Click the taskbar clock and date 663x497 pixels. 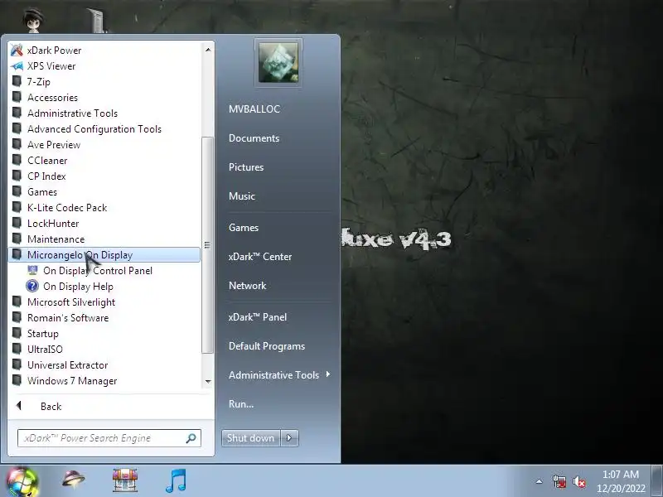[x=621, y=481]
